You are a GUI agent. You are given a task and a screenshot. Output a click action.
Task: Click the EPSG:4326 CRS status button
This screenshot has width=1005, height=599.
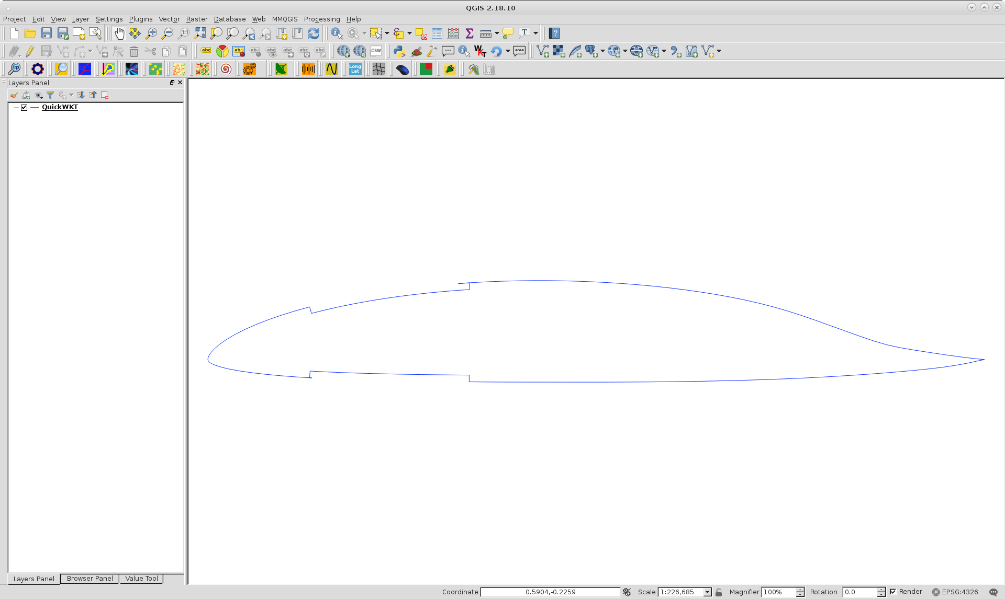(x=955, y=592)
